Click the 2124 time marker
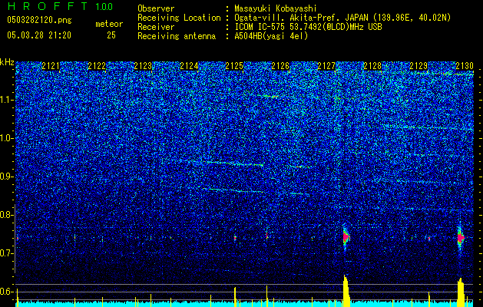The width and height of the screenshot is (483, 307). (x=189, y=66)
